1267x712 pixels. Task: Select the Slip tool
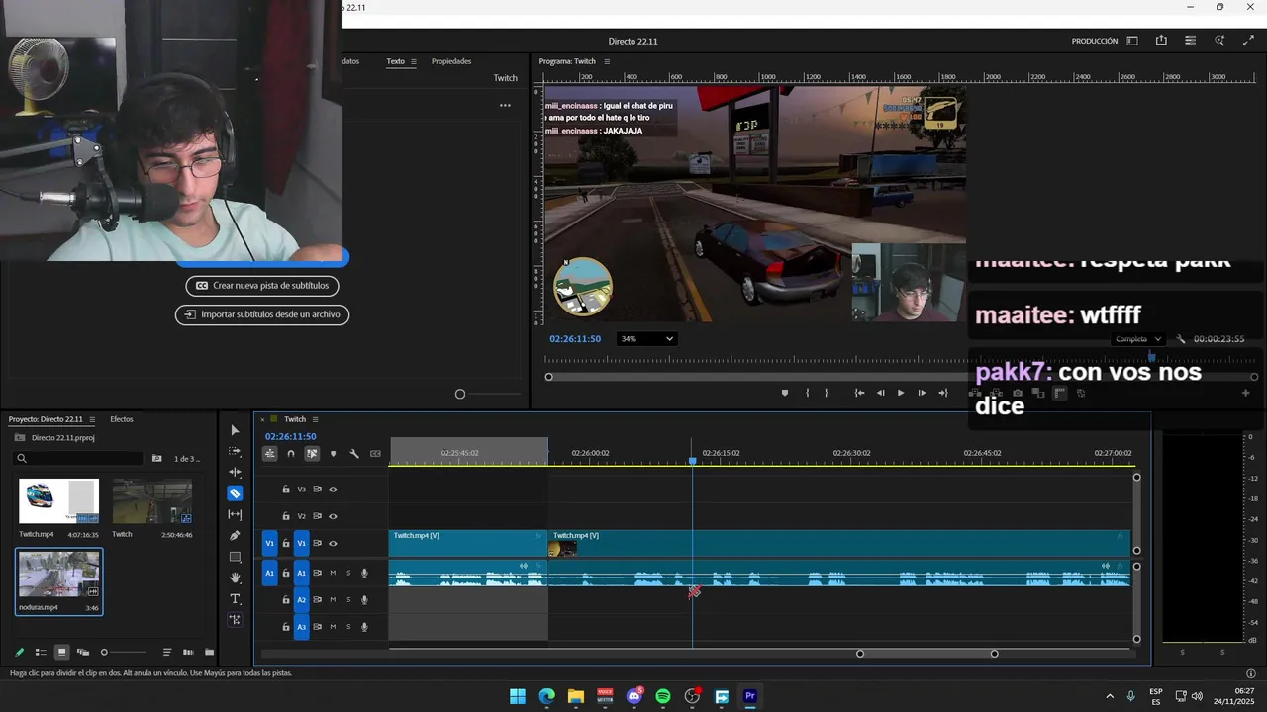click(235, 514)
